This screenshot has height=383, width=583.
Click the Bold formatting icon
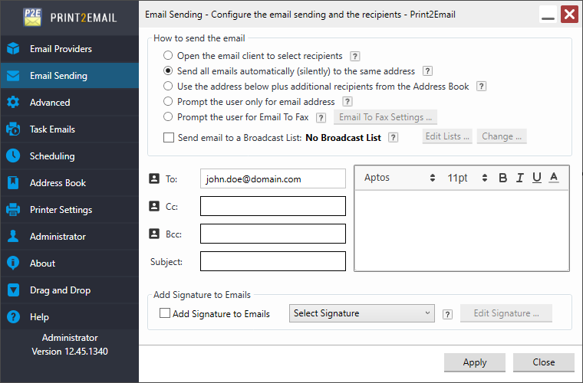[503, 178]
